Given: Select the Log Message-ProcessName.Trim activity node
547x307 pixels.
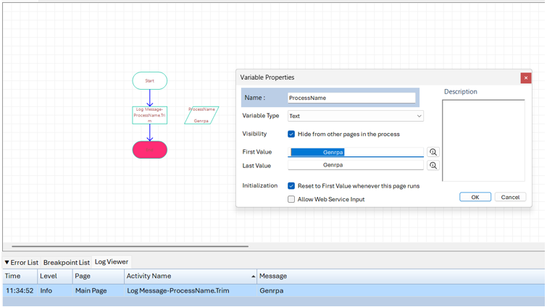Looking at the screenshot, I should tap(150, 115).
